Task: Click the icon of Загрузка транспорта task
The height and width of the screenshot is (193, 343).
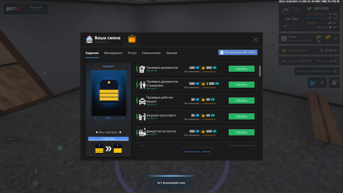Action: click(x=142, y=117)
